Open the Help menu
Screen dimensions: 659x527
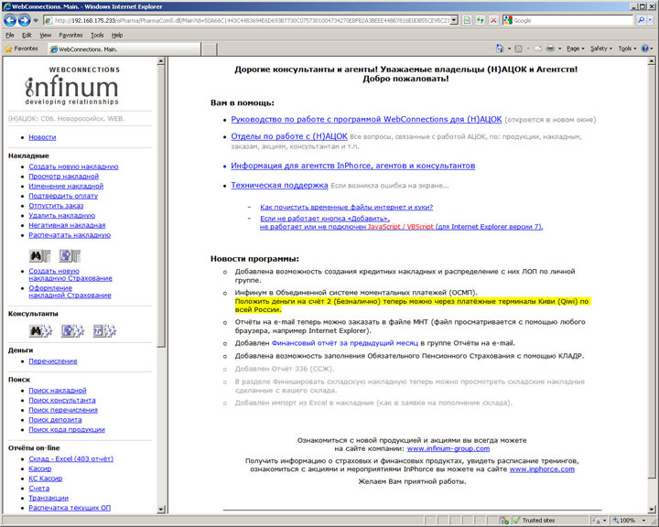tap(117, 36)
